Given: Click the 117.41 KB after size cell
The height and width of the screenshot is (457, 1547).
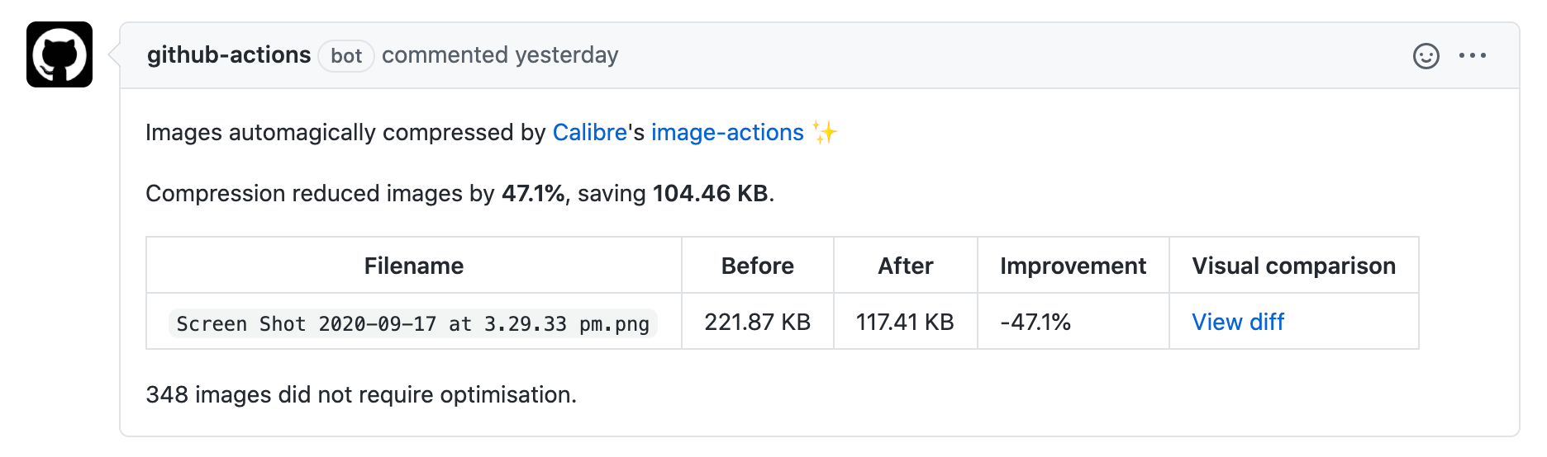Looking at the screenshot, I should coord(905,322).
